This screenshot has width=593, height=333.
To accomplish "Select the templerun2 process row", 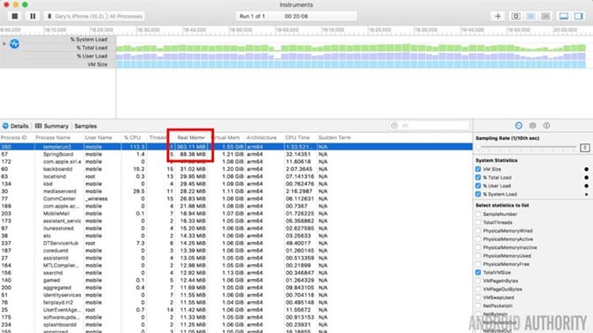I will (236, 147).
